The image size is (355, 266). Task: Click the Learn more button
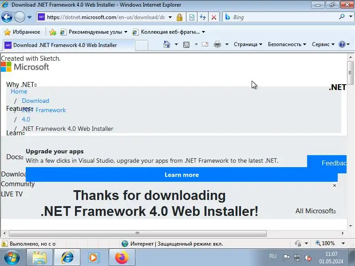pyautogui.click(x=181, y=175)
